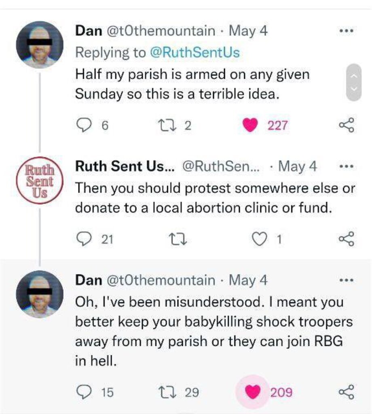Image resolution: width=372 pixels, height=414 pixels.
Task: Share Dan's last tweet
Action: 347,392
